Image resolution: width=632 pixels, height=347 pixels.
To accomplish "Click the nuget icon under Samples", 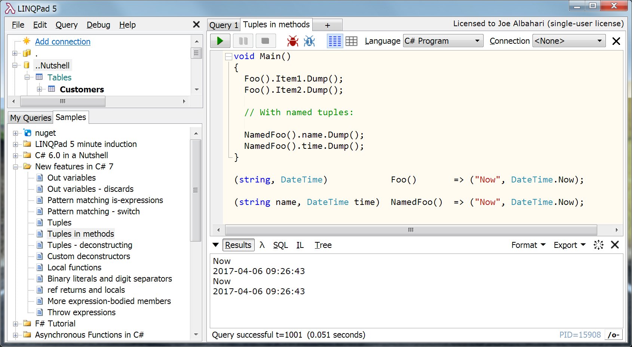I will (27, 133).
